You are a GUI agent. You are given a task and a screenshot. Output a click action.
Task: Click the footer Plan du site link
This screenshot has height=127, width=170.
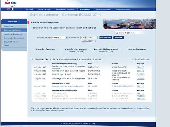(90, 124)
